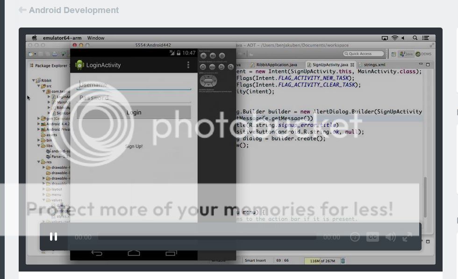
Task: Open the Apple menu
Action: pyautogui.click(x=34, y=38)
